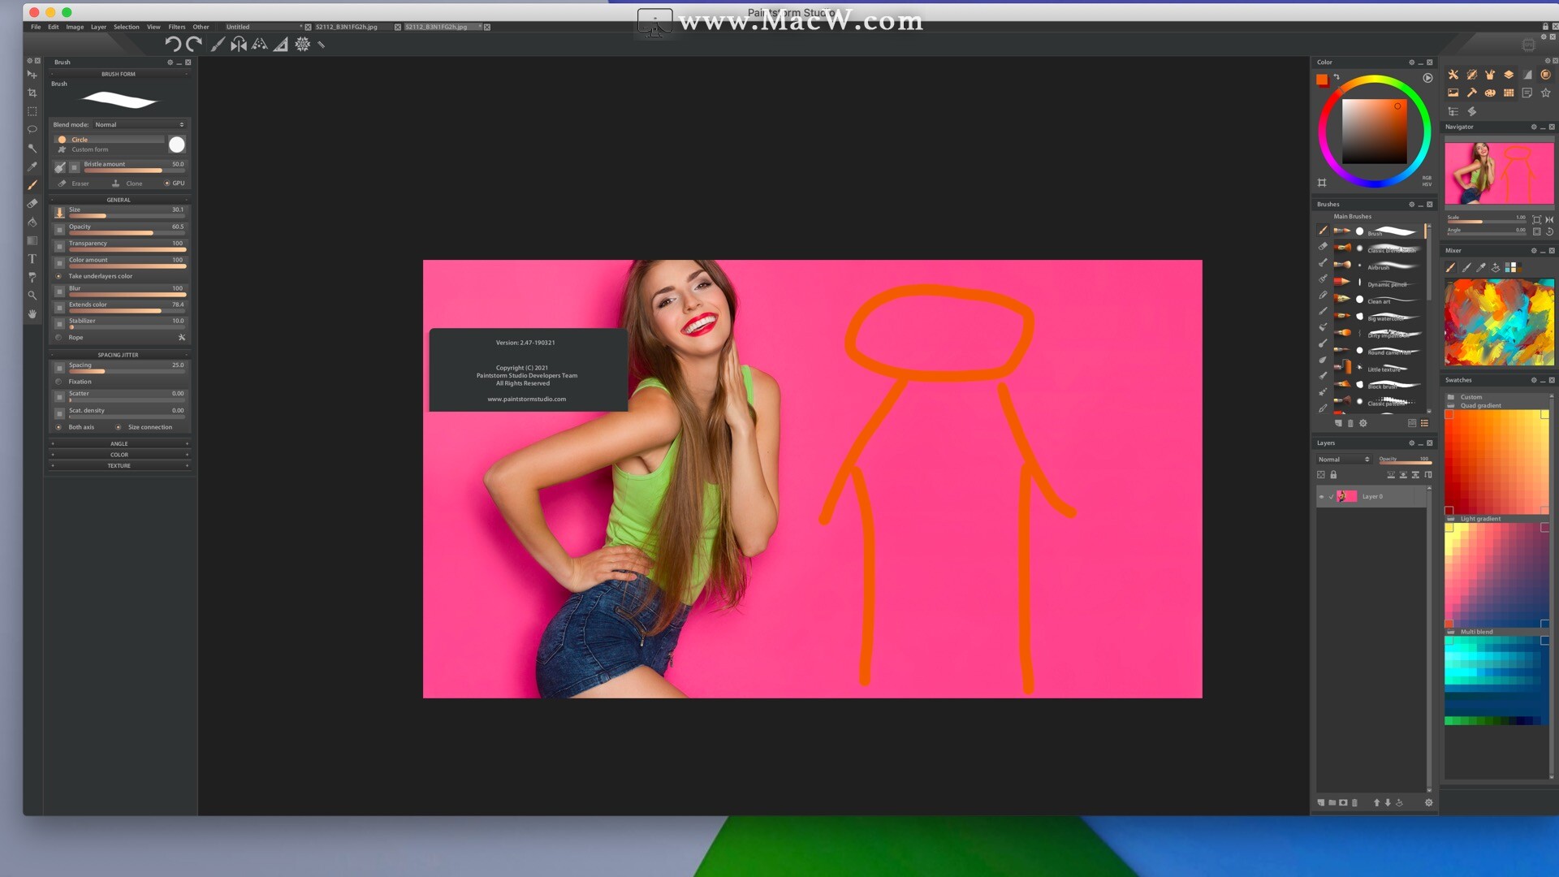Click the www.paintstormstudio.com link

point(526,399)
